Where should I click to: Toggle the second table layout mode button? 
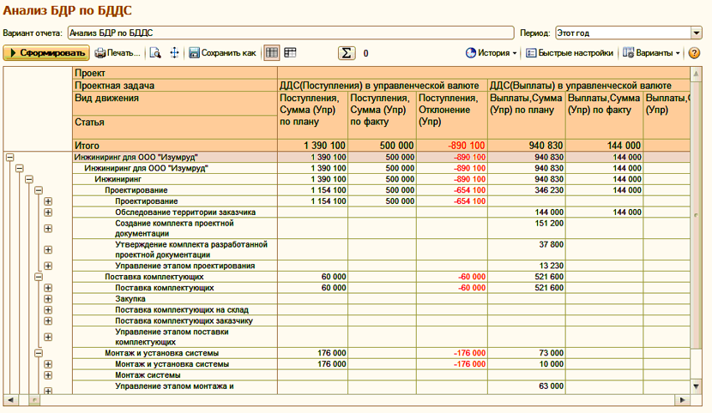click(290, 53)
